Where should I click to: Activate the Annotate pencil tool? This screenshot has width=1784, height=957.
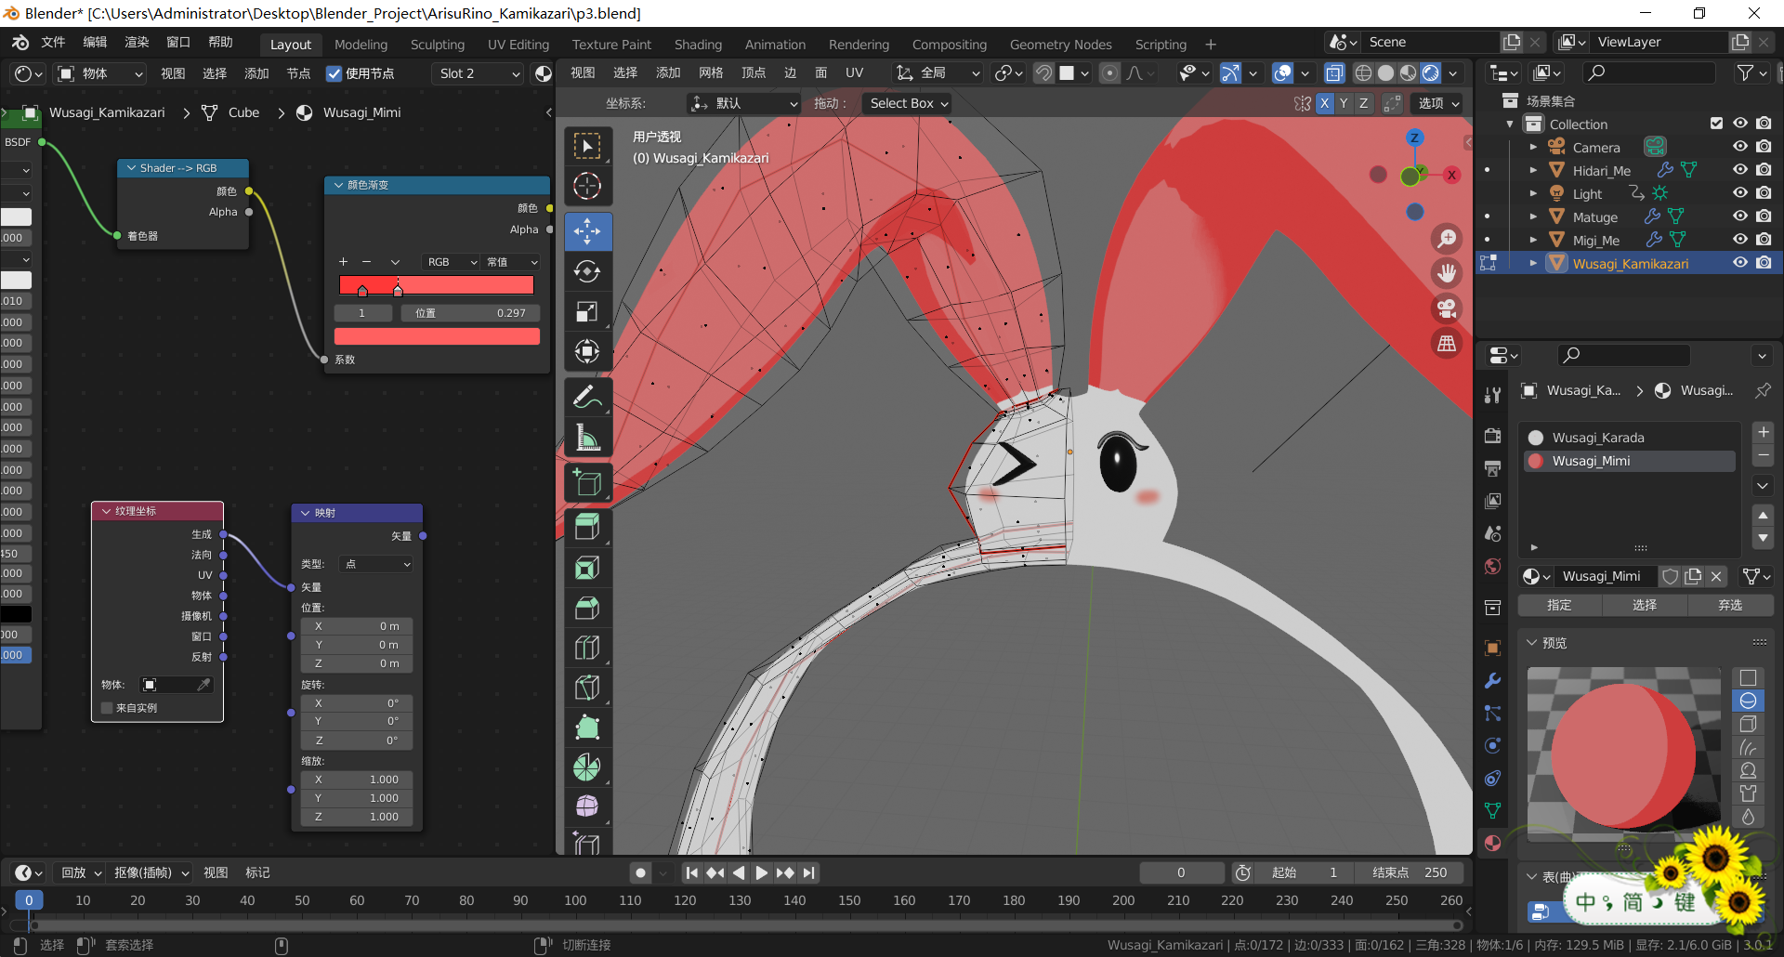[x=587, y=398]
